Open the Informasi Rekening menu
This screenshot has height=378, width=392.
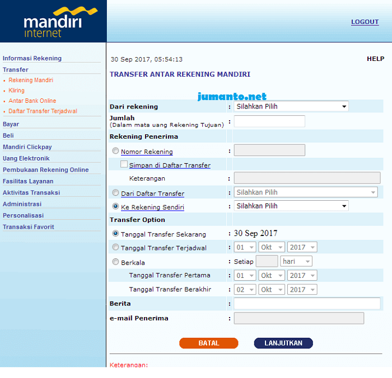pos(32,58)
